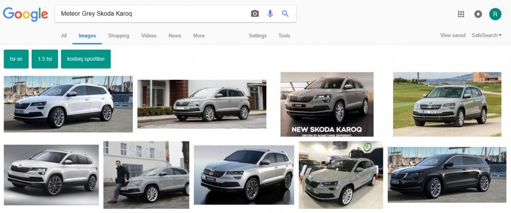511x213 pixels.
Task: Open the Tools filter options
Action: click(284, 36)
